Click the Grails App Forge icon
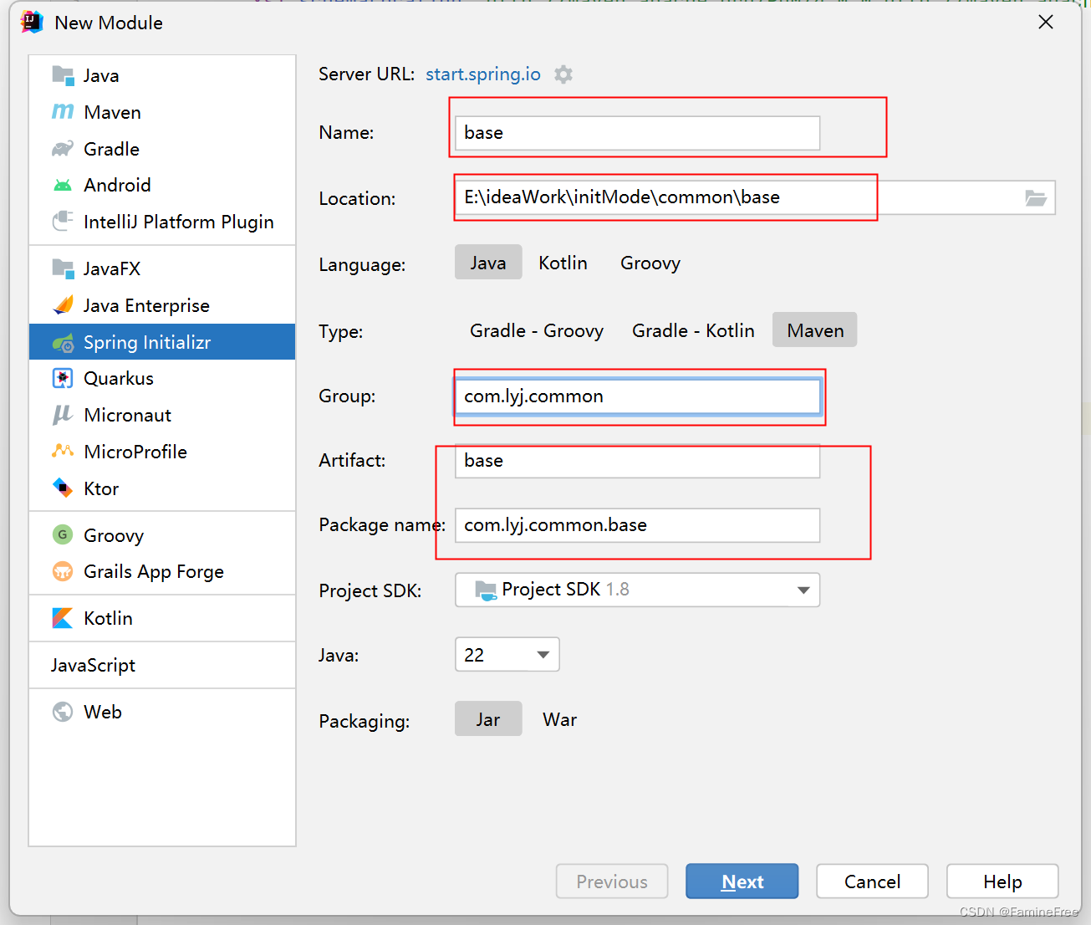The height and width of the screenshot is (925, 1091). coord(63,571)
